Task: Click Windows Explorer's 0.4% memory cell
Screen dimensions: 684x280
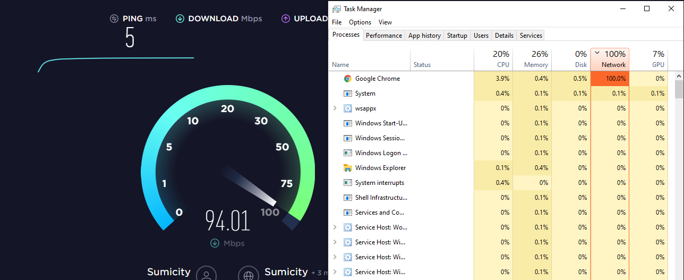Action: point(532,168)
